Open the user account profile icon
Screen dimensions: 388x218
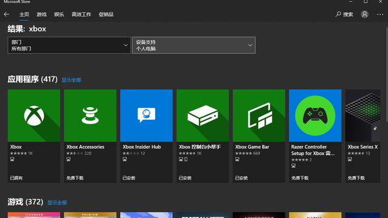tap(364, 15)
